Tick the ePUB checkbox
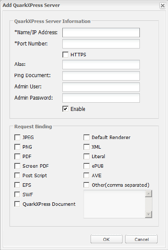Screen dimensions: 168x250 point(87,166)
